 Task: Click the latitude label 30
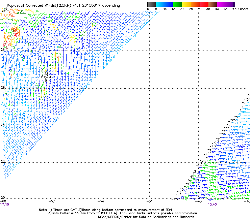click(x=3, y=11)
